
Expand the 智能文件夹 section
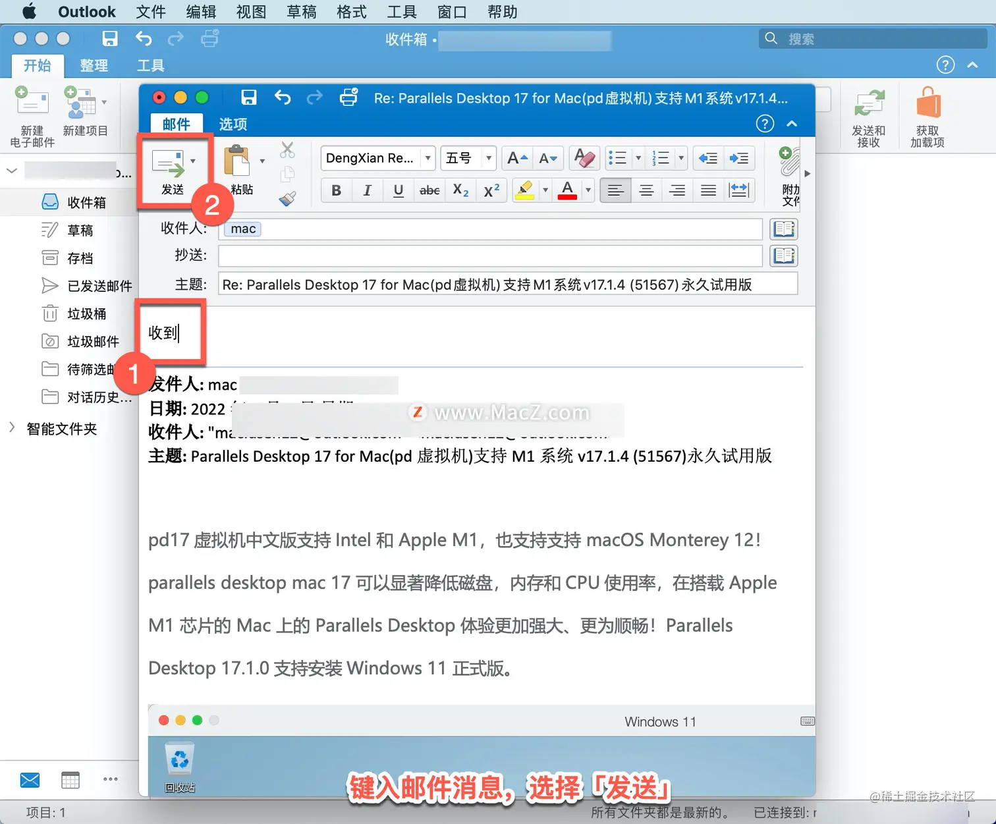pyautogui.click(x=12, y=427)
